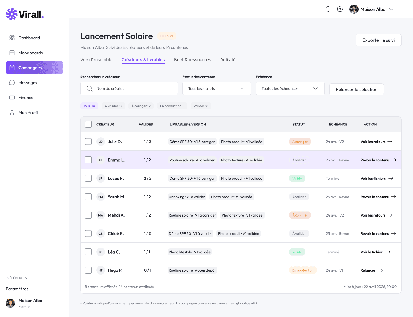Viewport: 413px width, 317px height.
Task: Filter by En production · 1 chip
Action: pyautogui.click(x=172, y=106)
